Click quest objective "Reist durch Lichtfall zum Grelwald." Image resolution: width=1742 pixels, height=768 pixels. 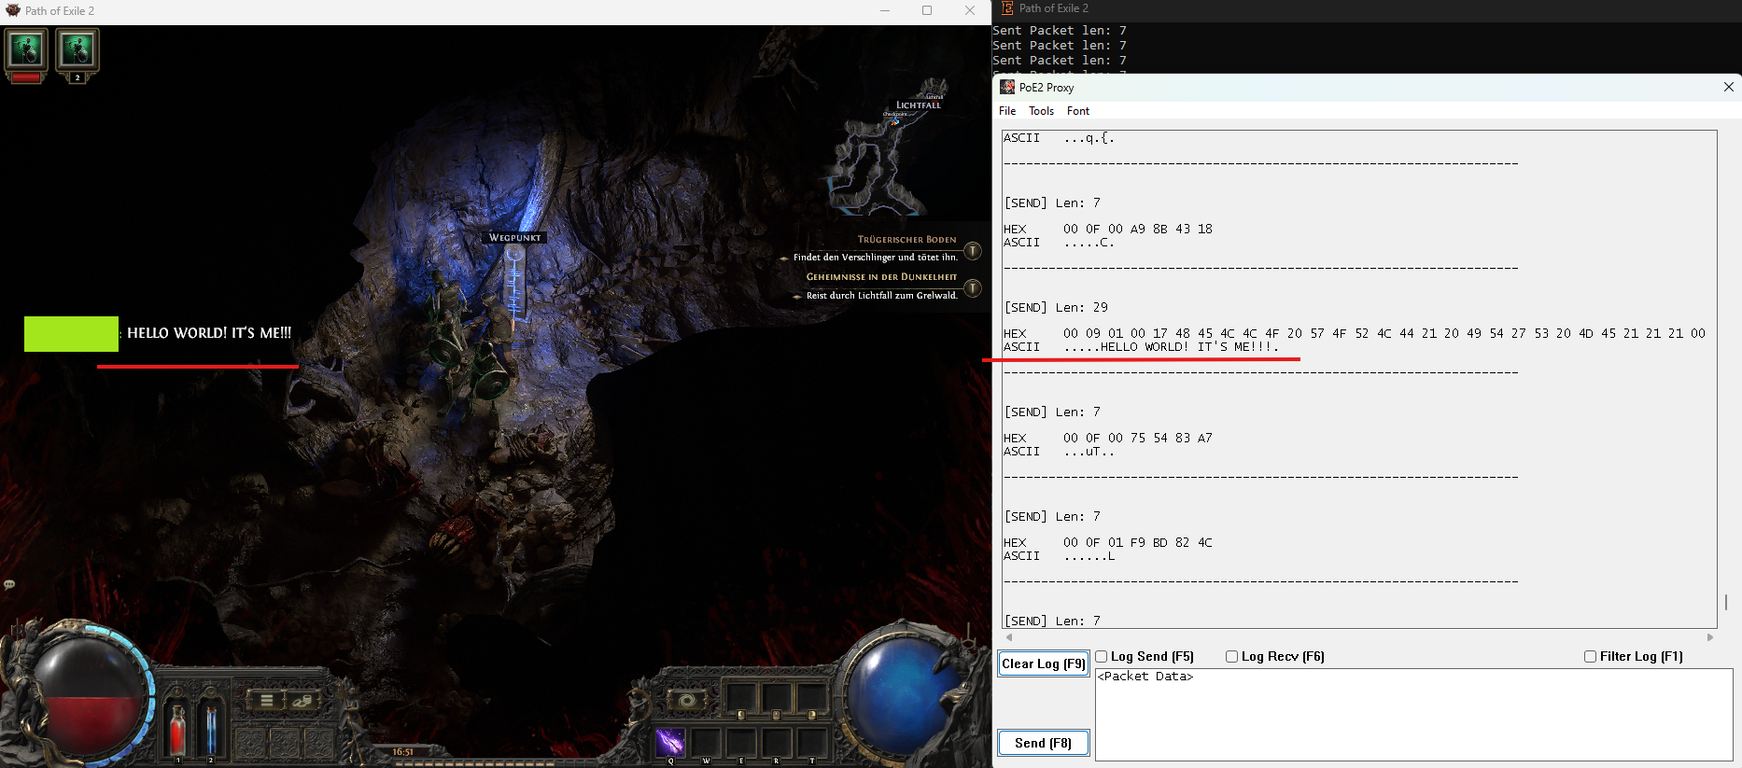[x=881, y=296]
